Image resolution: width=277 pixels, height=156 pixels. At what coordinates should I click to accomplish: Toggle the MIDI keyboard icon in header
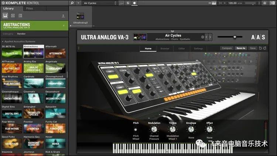214,3
